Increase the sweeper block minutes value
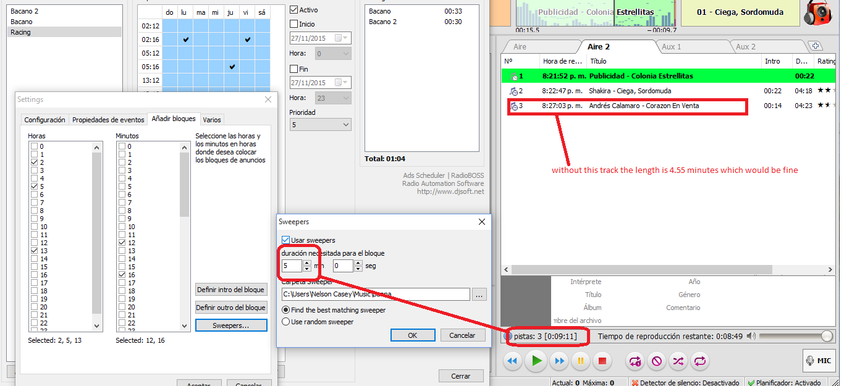844x386 pixels. [307, 263]
